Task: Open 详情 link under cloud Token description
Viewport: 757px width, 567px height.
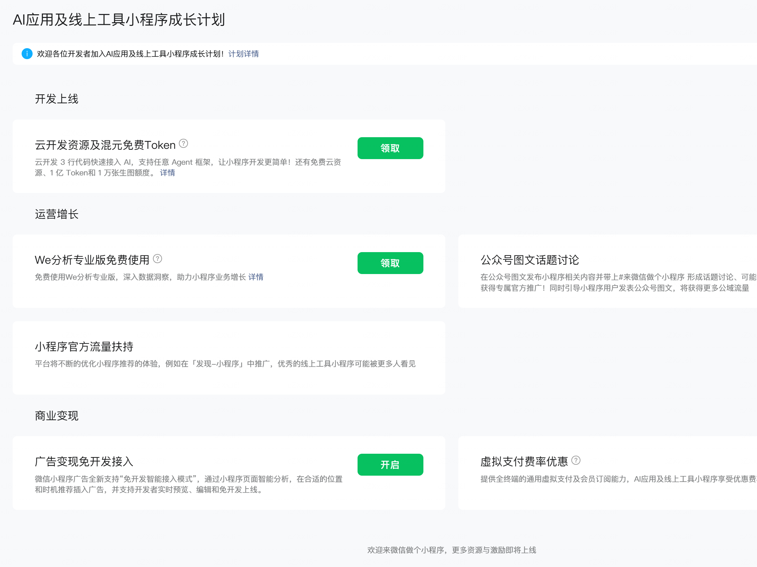Action: click(x=167, y=173)
